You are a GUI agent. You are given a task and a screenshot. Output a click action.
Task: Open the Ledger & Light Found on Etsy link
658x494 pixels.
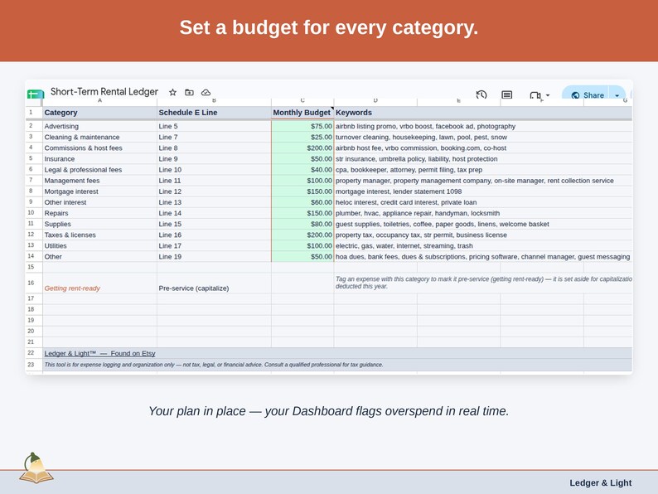100,353
